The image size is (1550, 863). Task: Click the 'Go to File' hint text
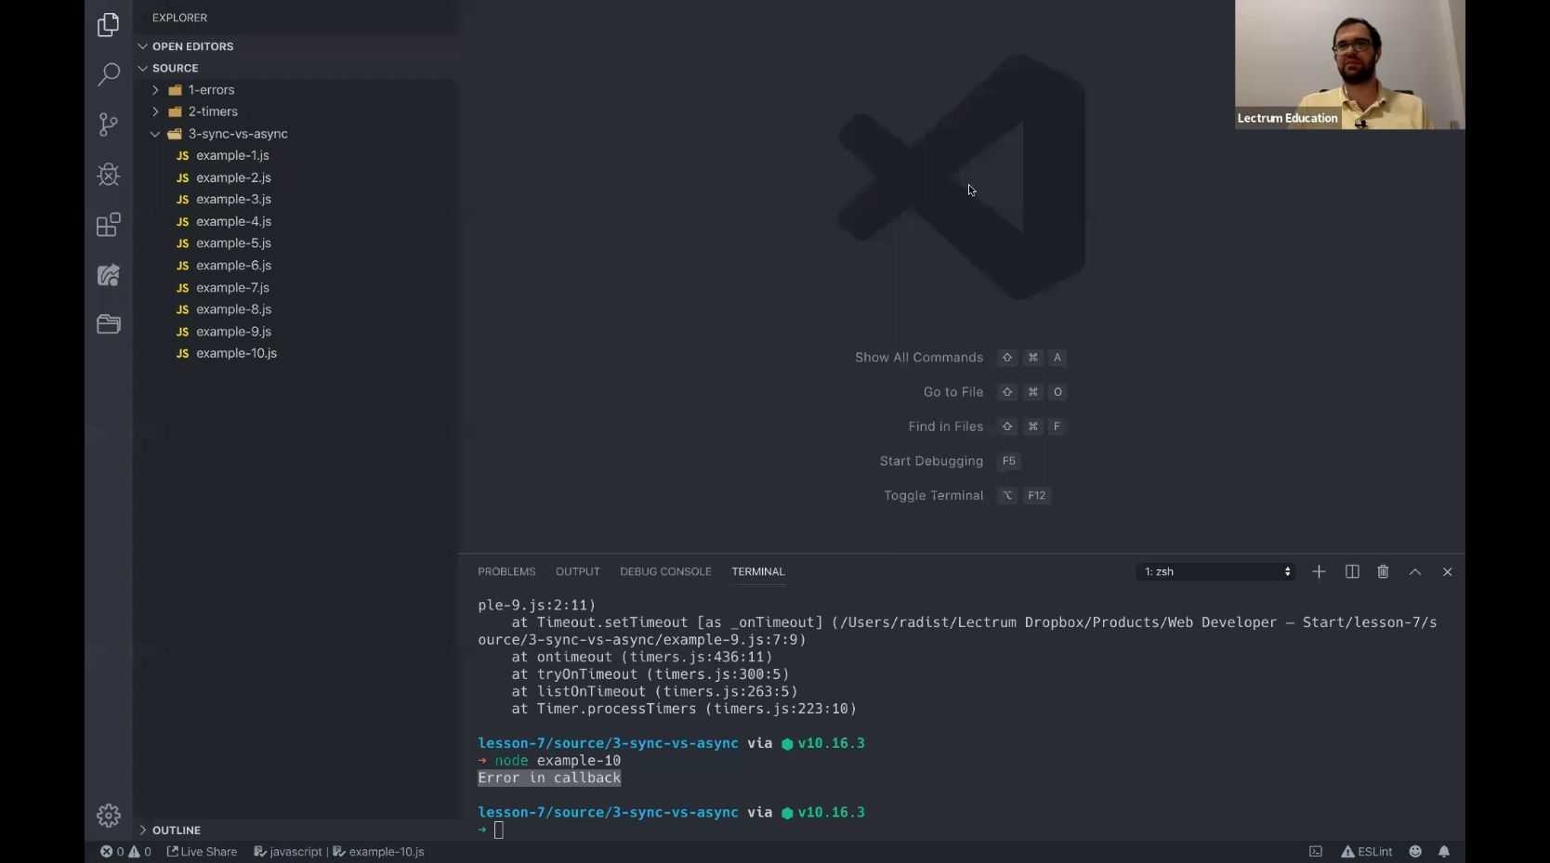(953, 392)
